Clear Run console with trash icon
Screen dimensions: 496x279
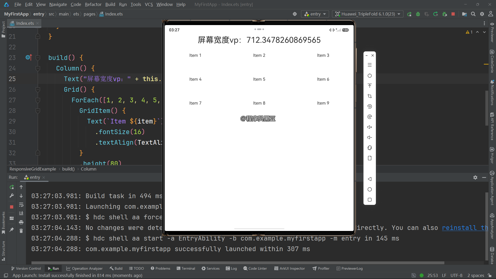click(21, 231)
